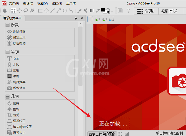
Task: Select the Ellipse drawing tool
Action: tap(46, 11)
